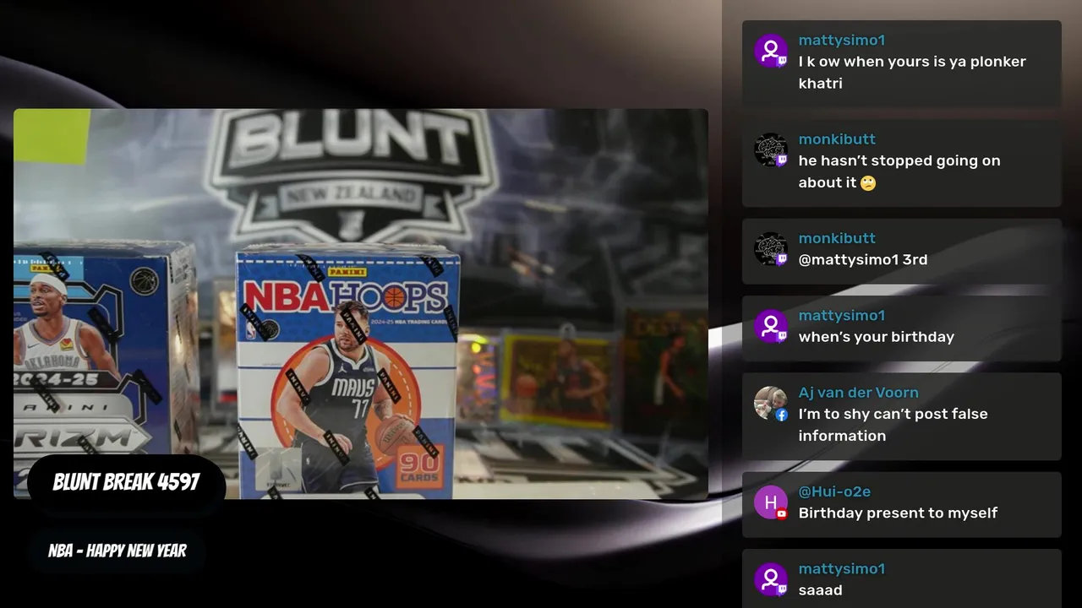Image resolution: width=1082 pixels, height=608 pixels.
Task: Click mattysimo1's avatar on the birthday question message
Action: coord(770,326)
